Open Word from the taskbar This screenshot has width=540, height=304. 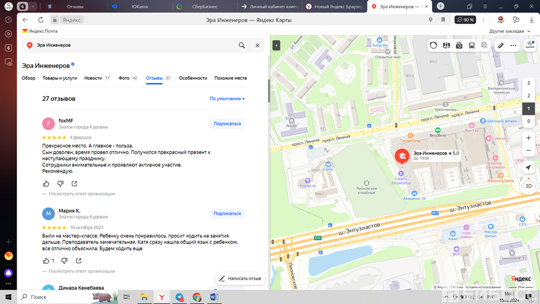(x=214, y=297)
